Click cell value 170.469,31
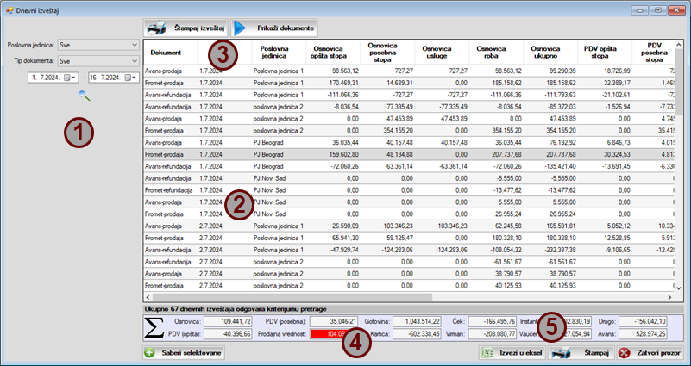 [x=344, y=83]
